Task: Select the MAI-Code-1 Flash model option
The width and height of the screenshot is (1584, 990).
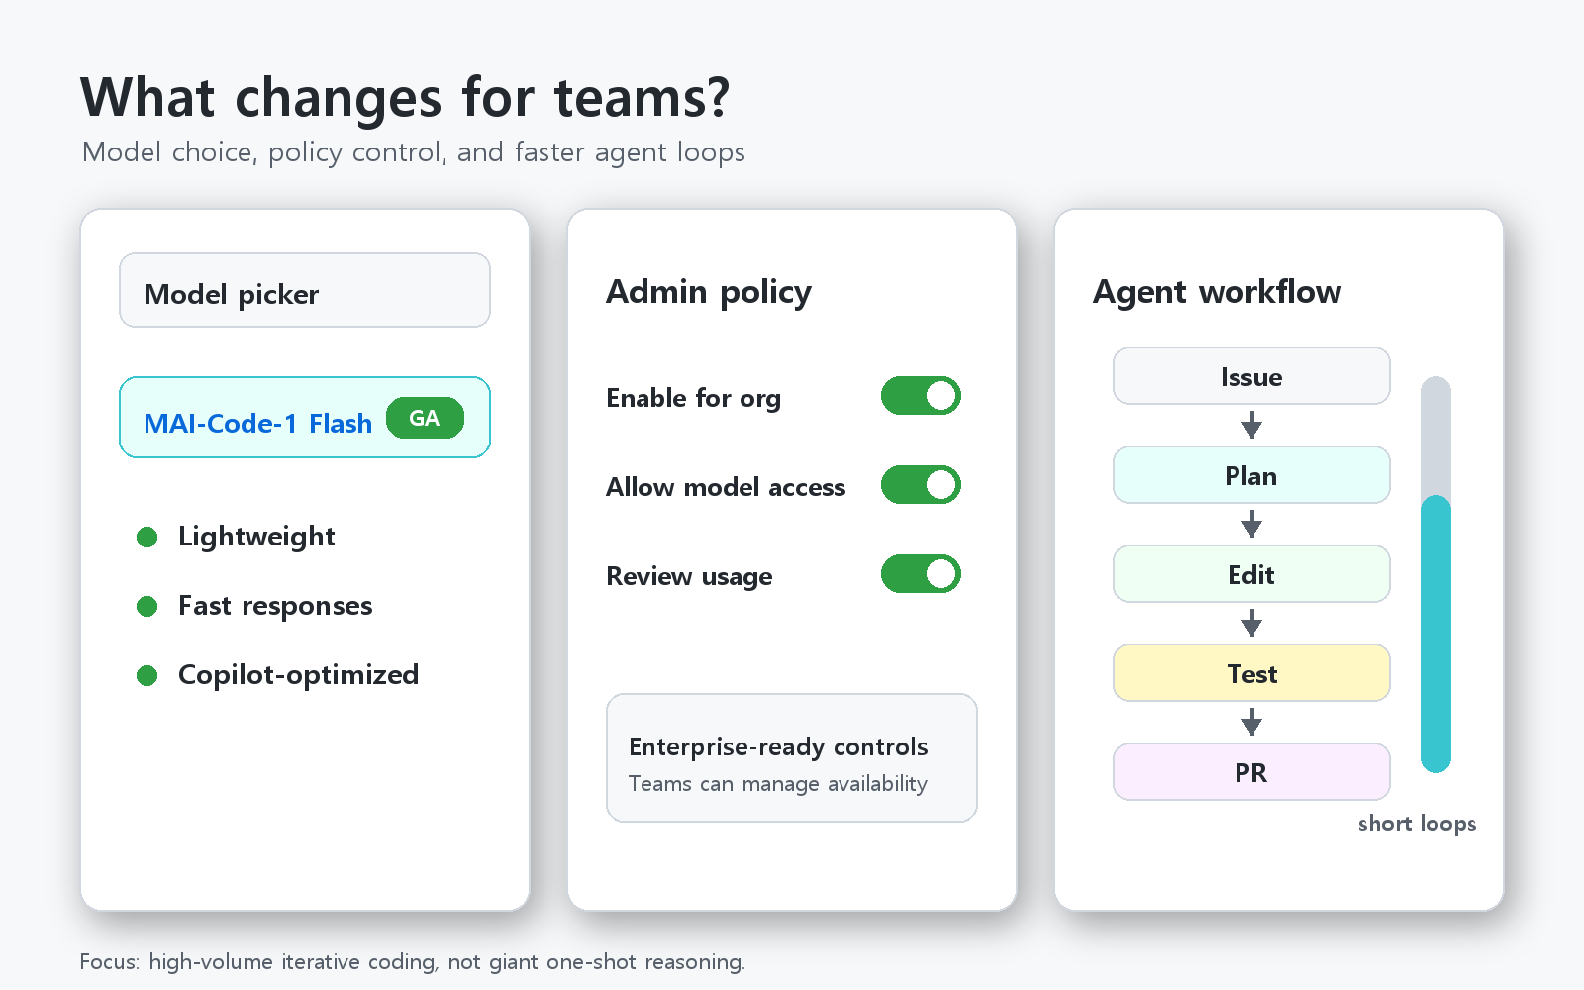Action: (305, 417)
